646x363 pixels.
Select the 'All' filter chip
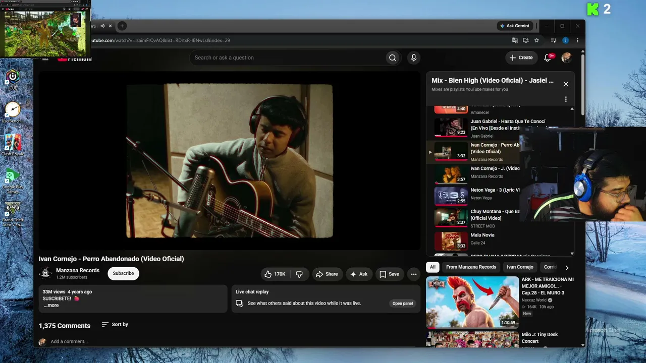(433, 267)
